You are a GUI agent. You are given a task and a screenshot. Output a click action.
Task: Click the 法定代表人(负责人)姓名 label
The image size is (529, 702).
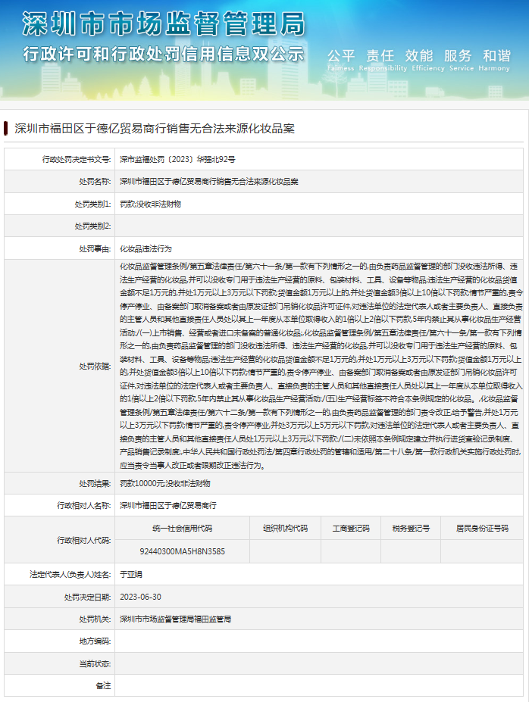pyautogui.click(x=70, y=575)
